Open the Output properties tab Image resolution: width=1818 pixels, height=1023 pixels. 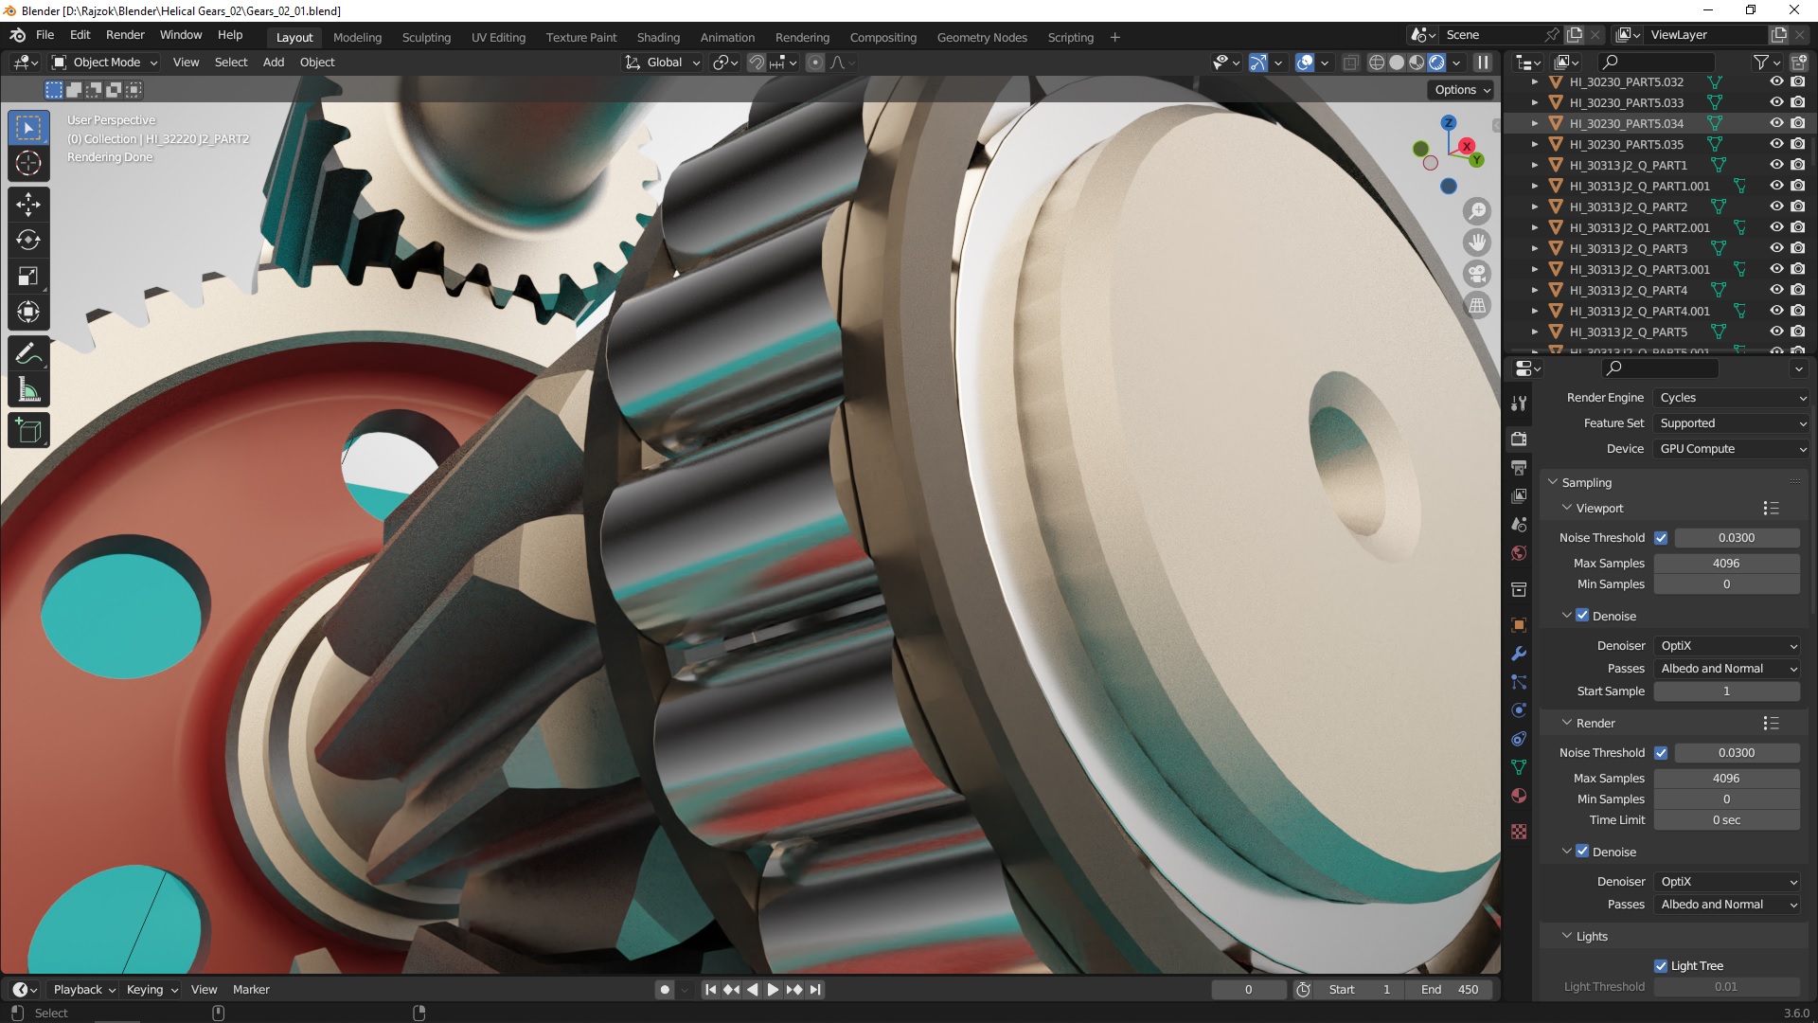click(x=1519, y=468)
